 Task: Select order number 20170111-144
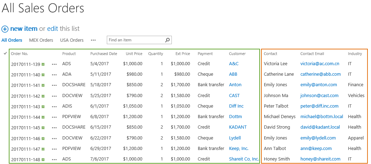[x=26, y=117]
